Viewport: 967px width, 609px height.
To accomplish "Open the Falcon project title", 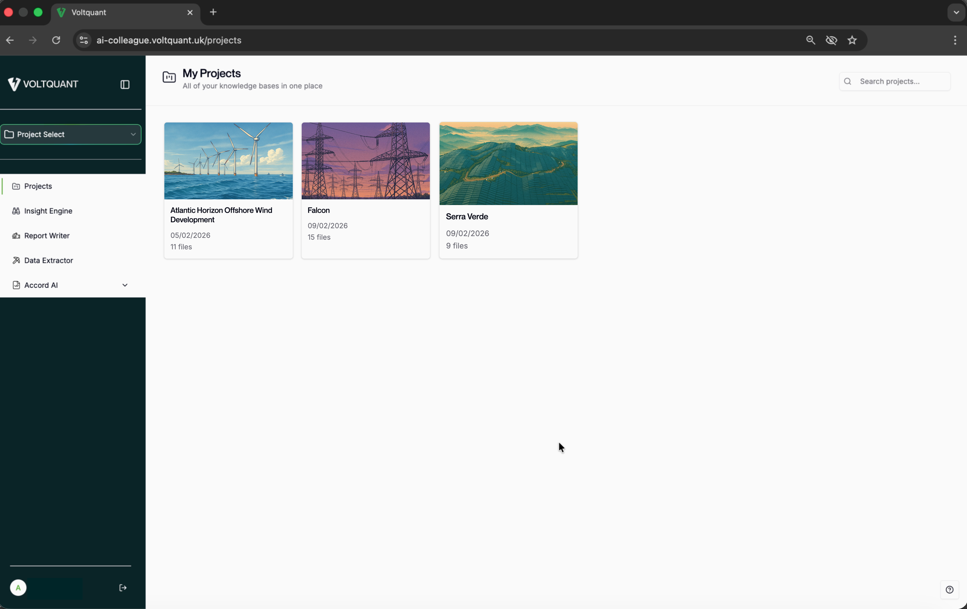I will point(318,210).
